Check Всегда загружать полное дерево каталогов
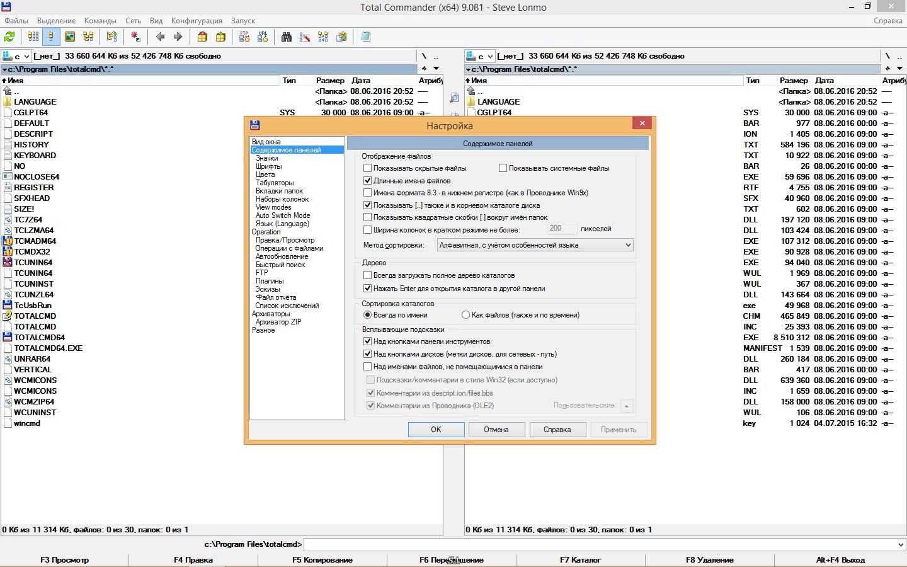 (368, 275)
